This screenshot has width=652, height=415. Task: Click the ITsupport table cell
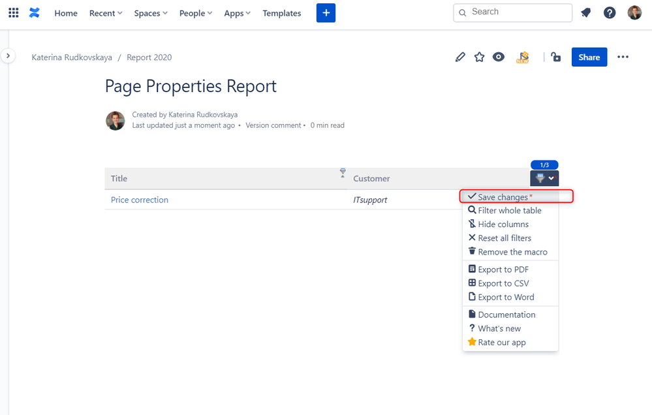(x=370, y=200)
